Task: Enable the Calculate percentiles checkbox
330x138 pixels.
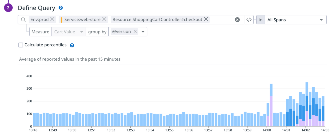Action: tap(21, 45)
